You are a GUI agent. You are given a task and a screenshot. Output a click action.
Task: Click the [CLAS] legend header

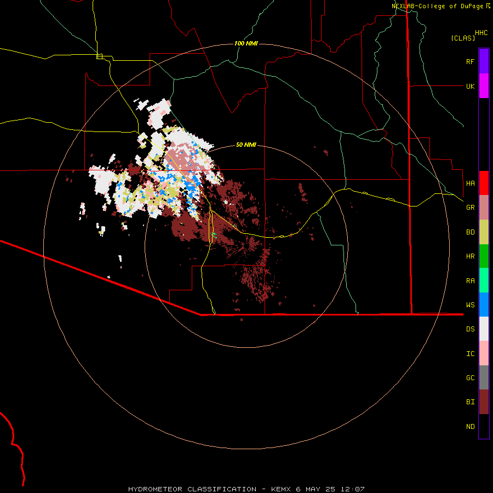[463, 38]
